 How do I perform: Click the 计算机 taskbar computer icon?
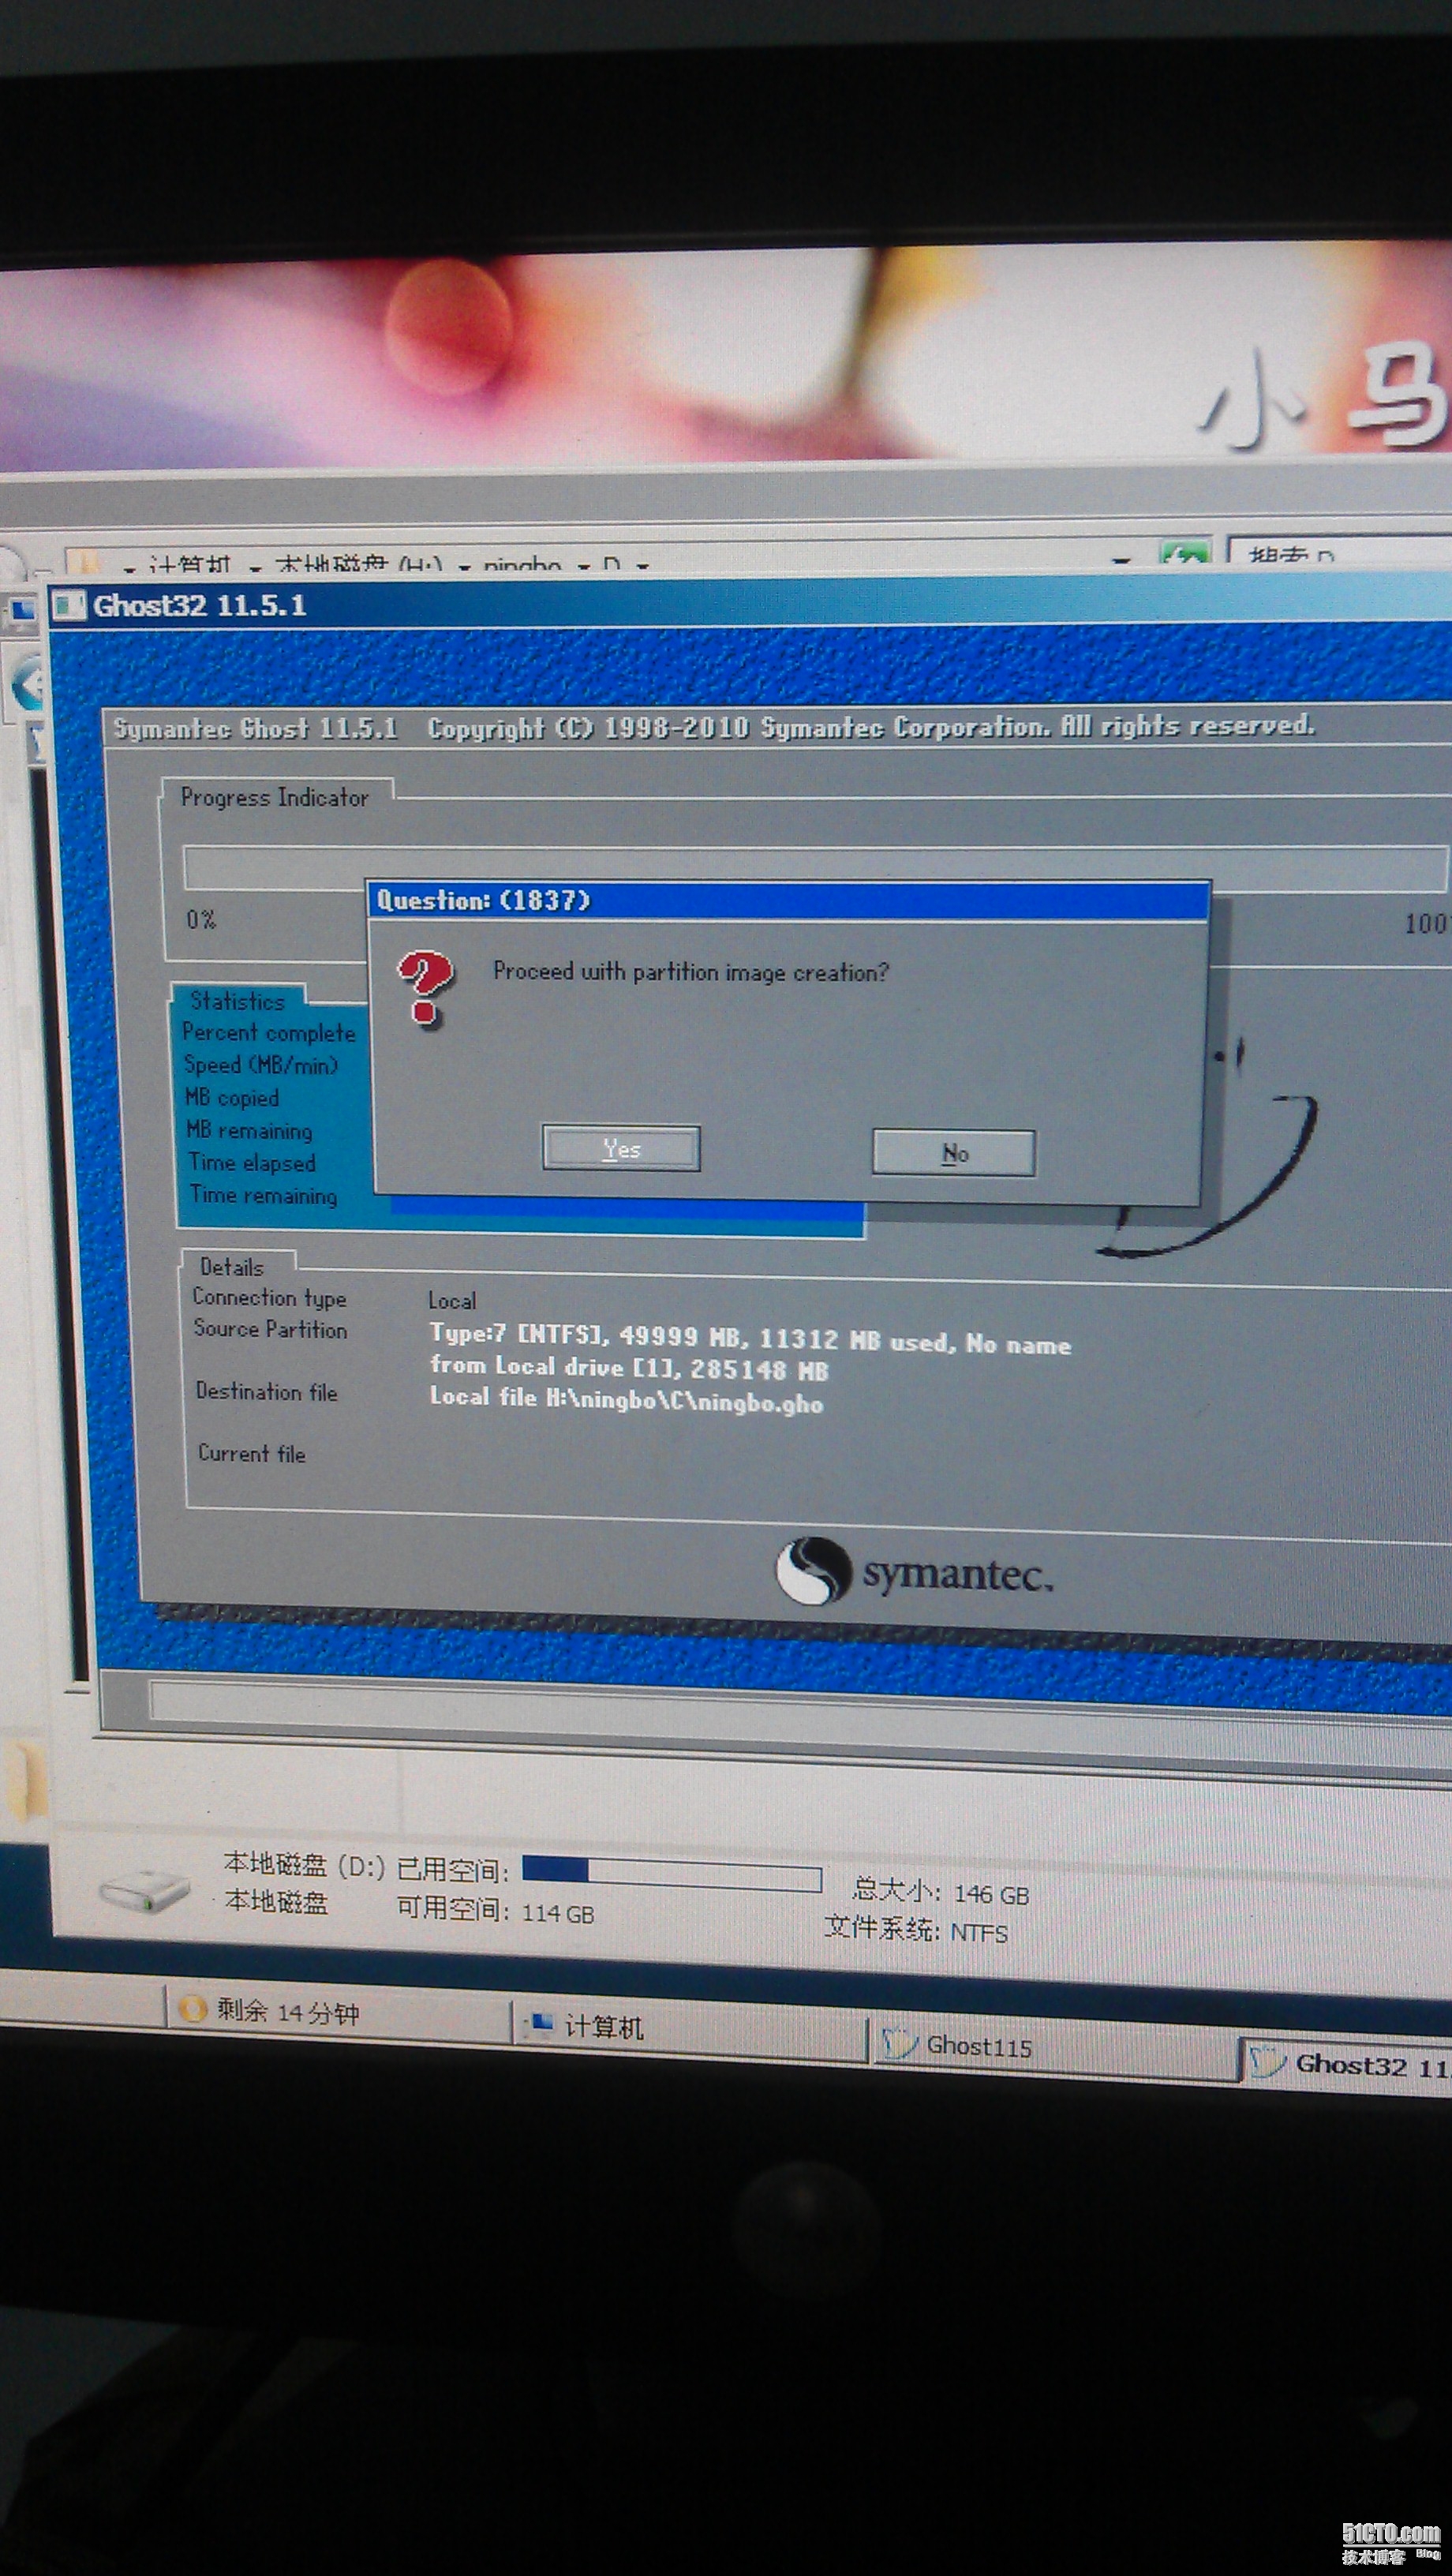[539, 2025]
